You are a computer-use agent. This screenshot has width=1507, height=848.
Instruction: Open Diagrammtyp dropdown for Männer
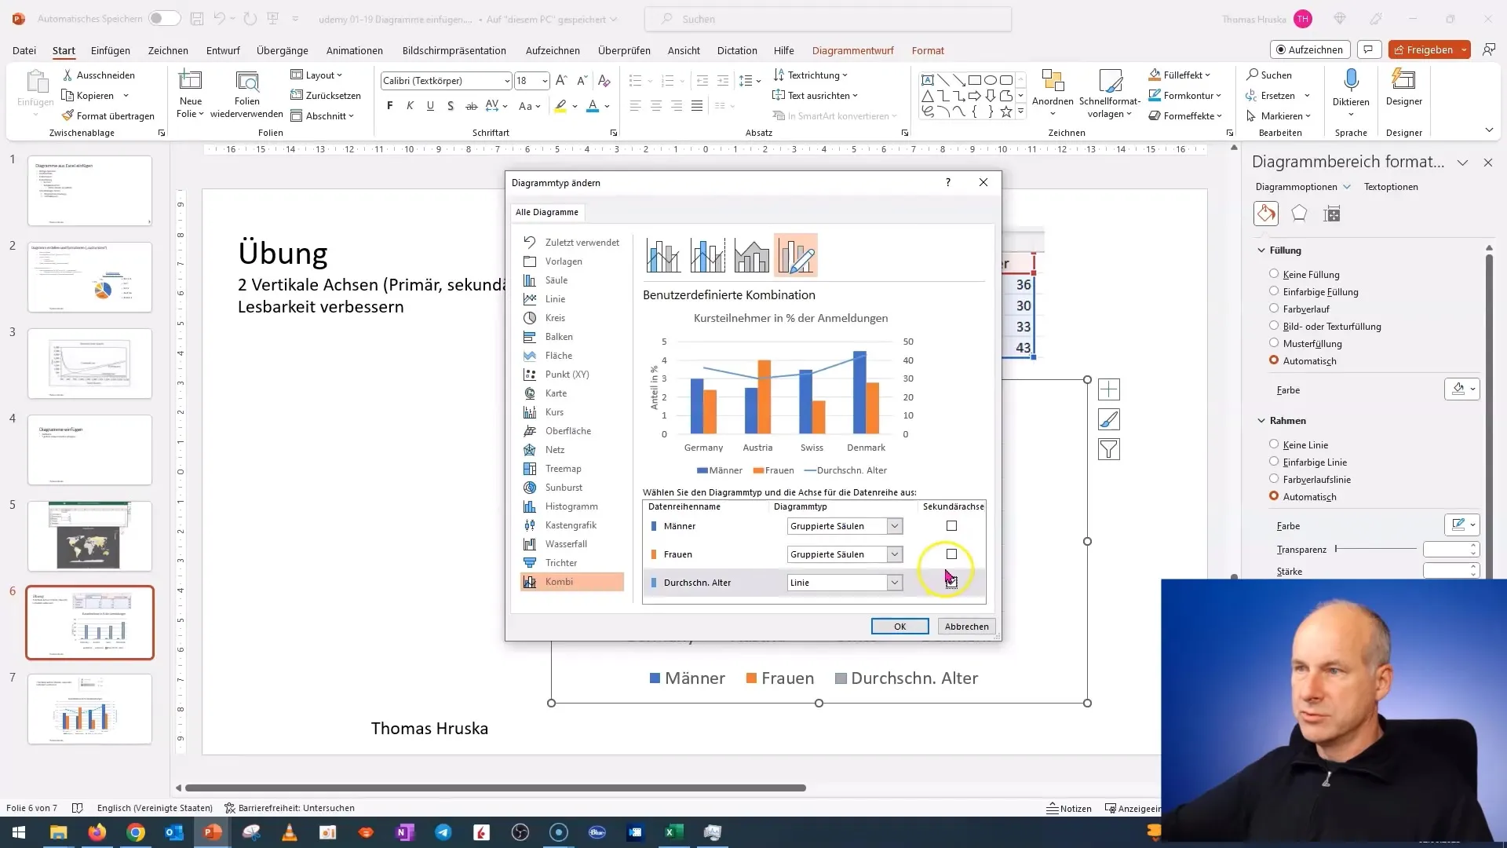coord(894,526)
